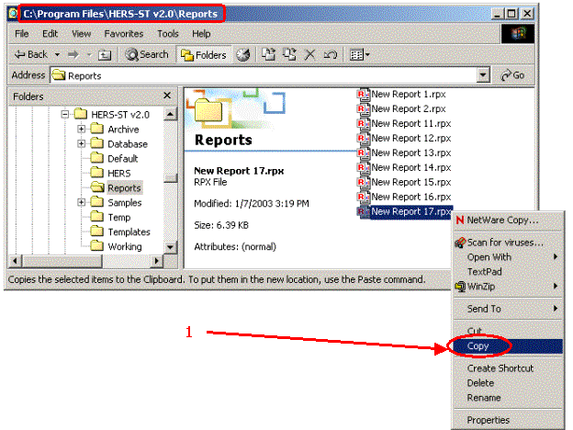Click the Database folder icon

[x=96, y=143]
